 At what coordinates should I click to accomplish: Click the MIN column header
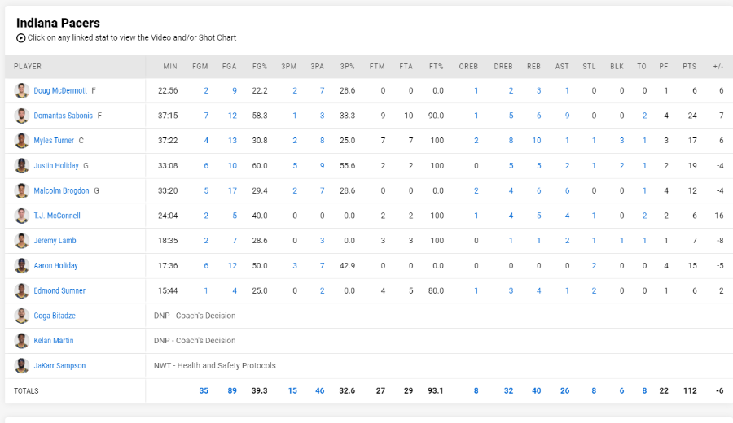170,67
